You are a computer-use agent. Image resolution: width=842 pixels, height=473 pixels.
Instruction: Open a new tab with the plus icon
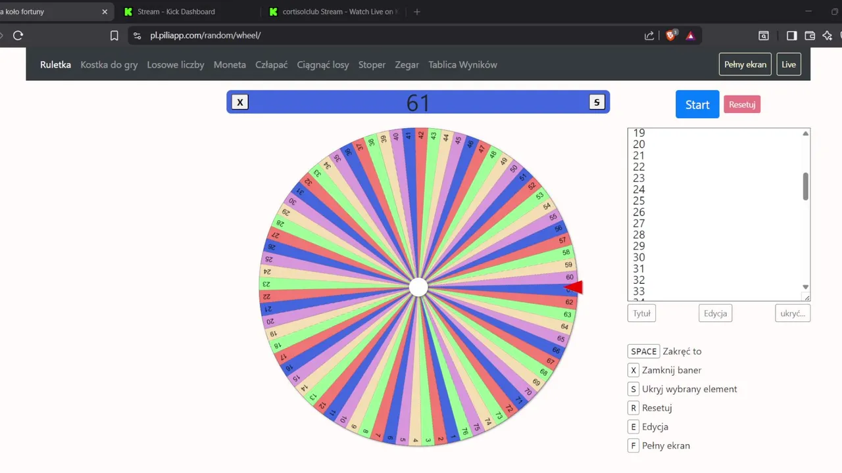[416, 12]
